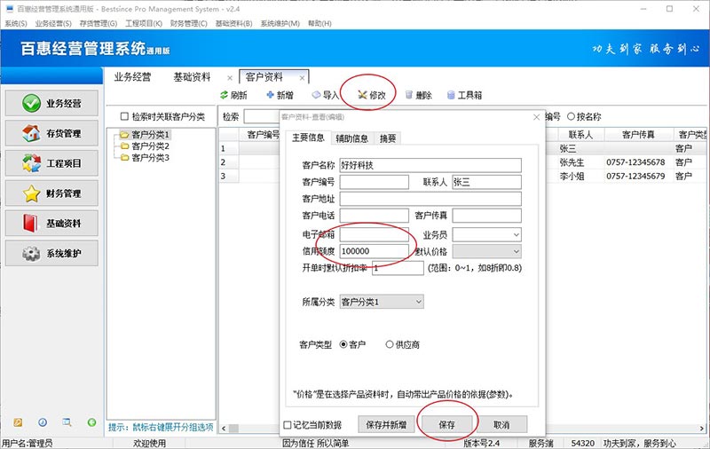The width and height of the screenshot is (710, 449).
Task: Open the 业务员 dropdown
Action: (486, 234)
